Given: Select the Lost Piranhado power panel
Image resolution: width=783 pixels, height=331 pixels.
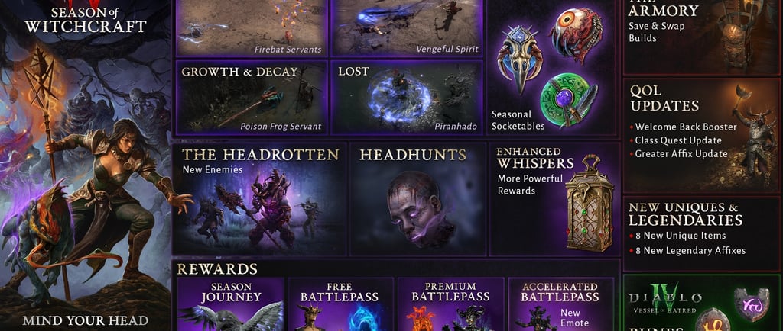Looking at the screenshot, I should [407, 98].
